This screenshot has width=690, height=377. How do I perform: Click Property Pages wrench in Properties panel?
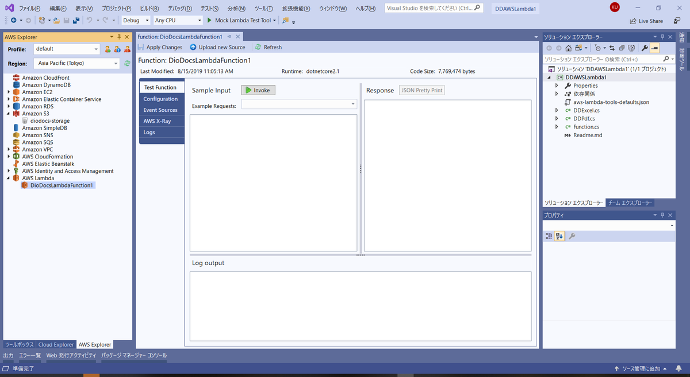pos(572,236)
